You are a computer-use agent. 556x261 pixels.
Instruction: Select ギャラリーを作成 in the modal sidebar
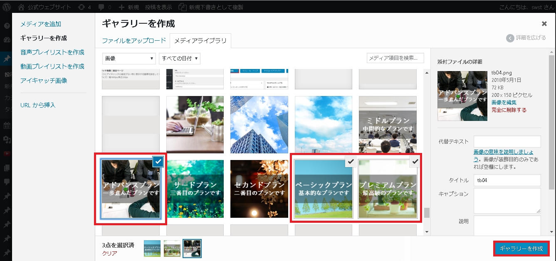(44, 38)
